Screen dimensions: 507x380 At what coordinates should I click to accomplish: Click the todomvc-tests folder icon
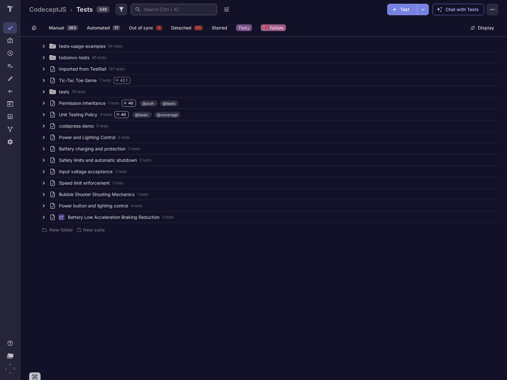(x=53, y=58)
